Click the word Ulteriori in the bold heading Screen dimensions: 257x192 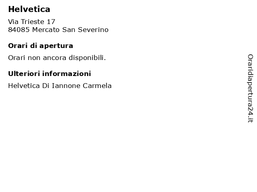pos(24,74)
